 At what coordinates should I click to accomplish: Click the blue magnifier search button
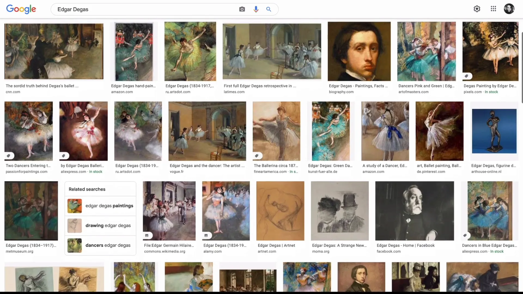[x=269, y=9]
